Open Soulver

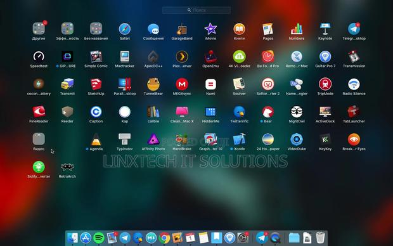239,84
